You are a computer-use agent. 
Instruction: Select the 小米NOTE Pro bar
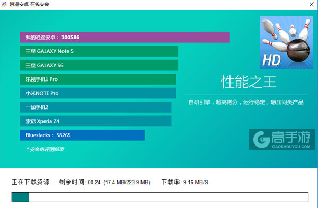(98, 93)
